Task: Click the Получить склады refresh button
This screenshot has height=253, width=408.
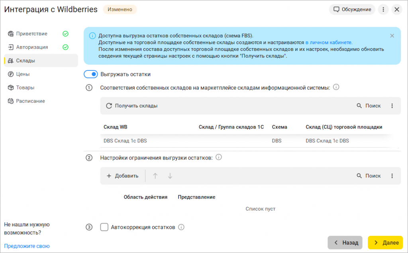Action: (x=131, y=106)
